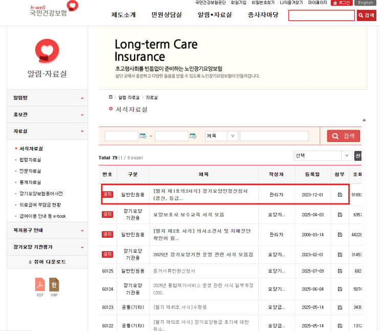Open the 민원상담실 main menu

tap(167, 15)
